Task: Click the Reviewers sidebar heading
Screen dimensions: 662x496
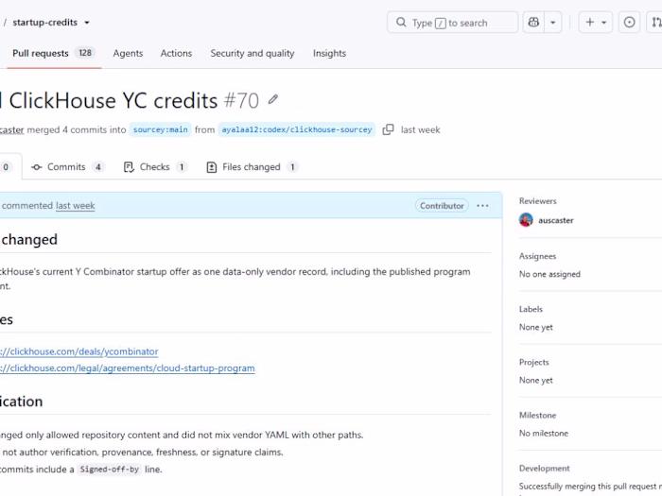Action: (538, 201)
